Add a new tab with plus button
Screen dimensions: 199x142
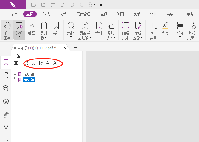[76, 48]
